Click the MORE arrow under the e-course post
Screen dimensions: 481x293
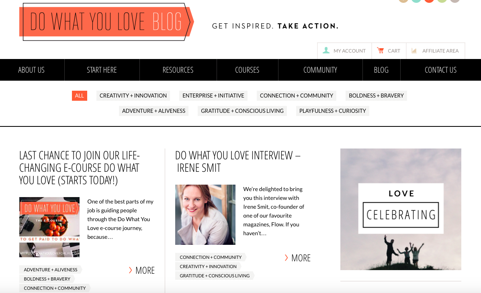(130, 270)
